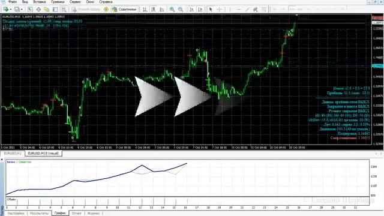The image size is (384, 216).
Task: Open the Окно menu
Action: [90, 2]
